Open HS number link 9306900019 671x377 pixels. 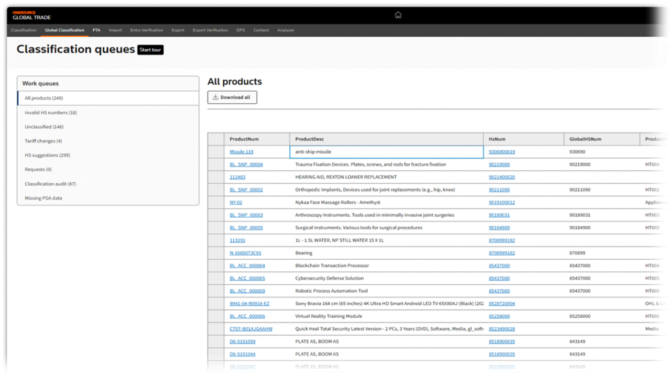502,152
